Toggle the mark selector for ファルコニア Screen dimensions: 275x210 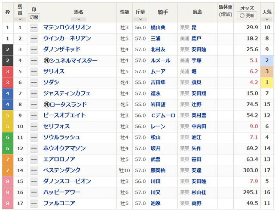pos(34,203)
